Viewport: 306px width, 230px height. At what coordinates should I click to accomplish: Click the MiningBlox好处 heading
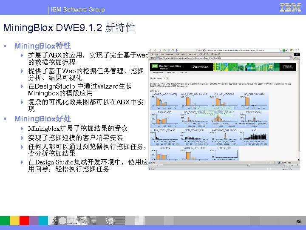[x=42, y=119]
